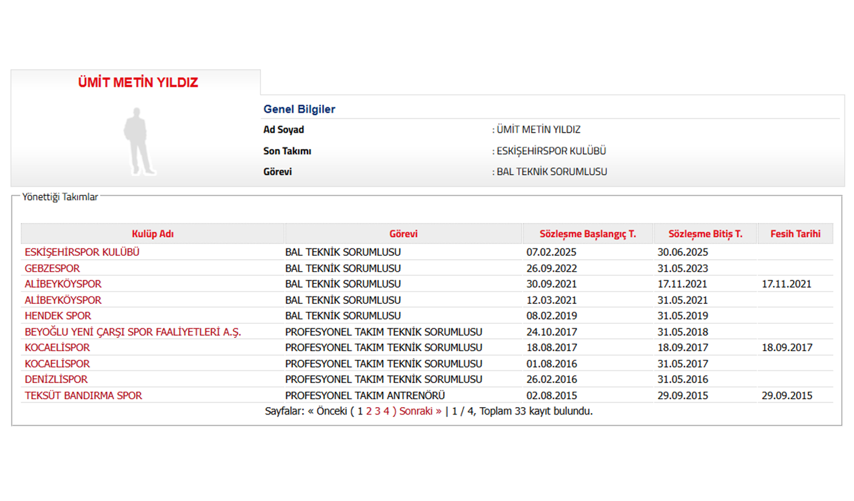The height and width of the screenshot is (501, 854).
Task: Click the Yönettiği Takımlar section label
Action: pyautogui.click(x=60, y=197)
